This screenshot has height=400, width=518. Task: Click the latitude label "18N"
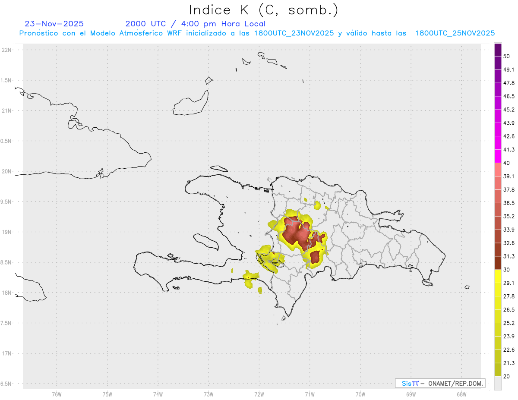pyautogui.click(x=7, y=293)
